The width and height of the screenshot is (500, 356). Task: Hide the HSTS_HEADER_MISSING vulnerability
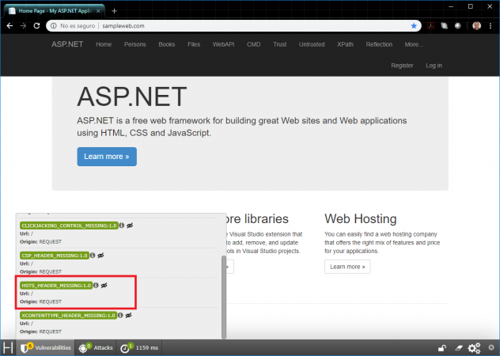click(104, 285)
